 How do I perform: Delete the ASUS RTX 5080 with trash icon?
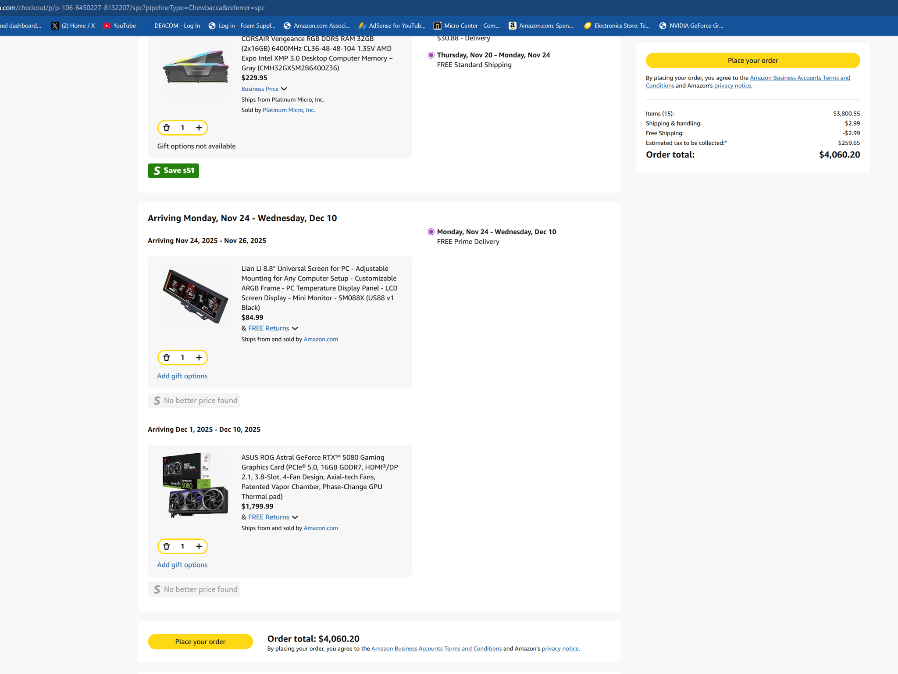tap(167, 546)
